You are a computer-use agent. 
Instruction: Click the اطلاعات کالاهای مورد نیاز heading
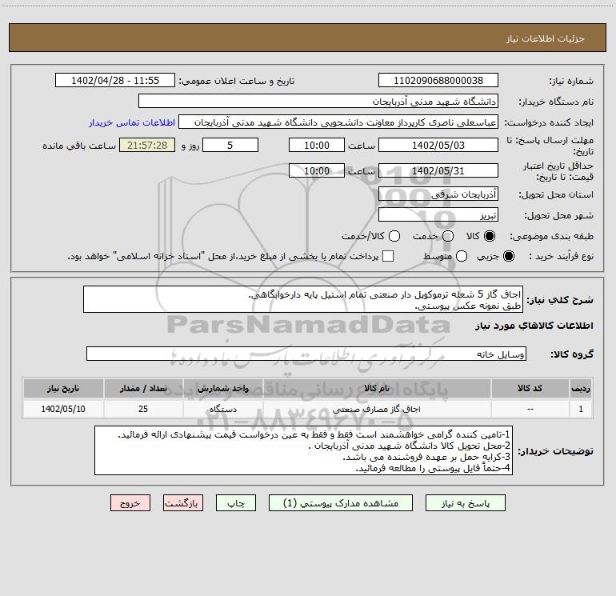534,326
